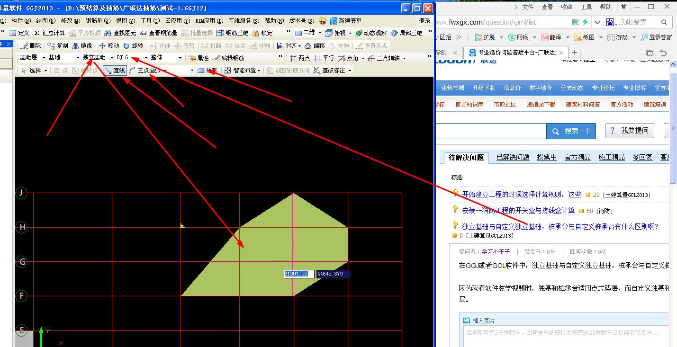The width and height of the screenshot is (677, 347).
Task: Click the 我要提问 ask question button
Action: [x=630, y=131]
